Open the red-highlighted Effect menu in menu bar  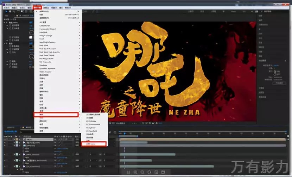(37, 7)
